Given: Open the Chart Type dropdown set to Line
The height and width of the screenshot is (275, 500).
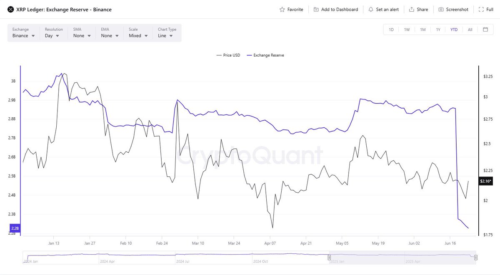Looking at the screenshot, I should pyautogui.click(x=166, y=35).
